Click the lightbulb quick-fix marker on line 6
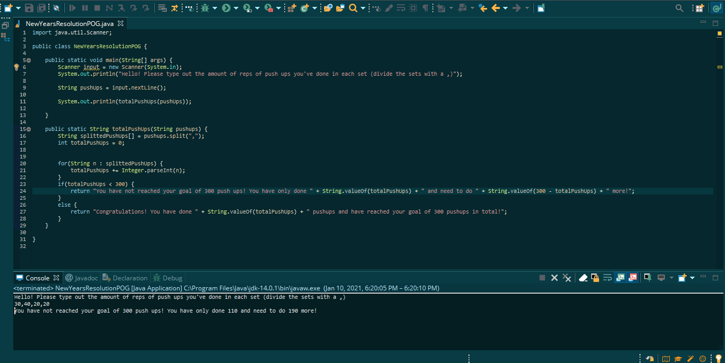Viewport: 725px width, 363px height. point(16,67)
